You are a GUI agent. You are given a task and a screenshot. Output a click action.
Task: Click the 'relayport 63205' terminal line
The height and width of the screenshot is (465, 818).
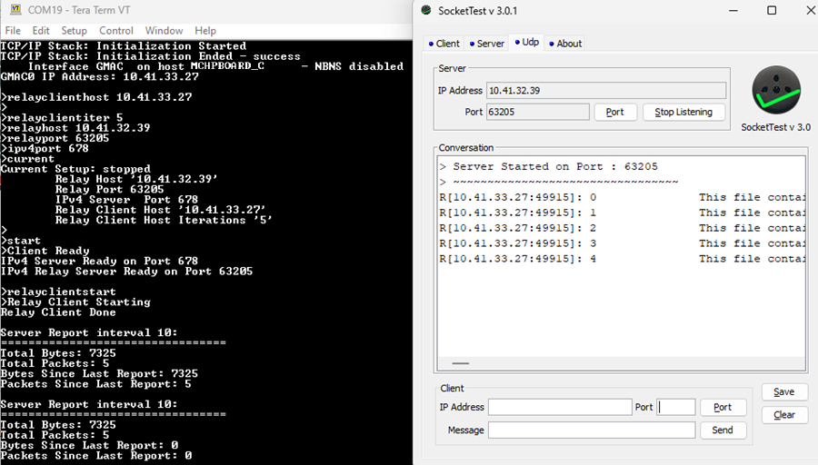pyautogui.click(x=55, y=138)
